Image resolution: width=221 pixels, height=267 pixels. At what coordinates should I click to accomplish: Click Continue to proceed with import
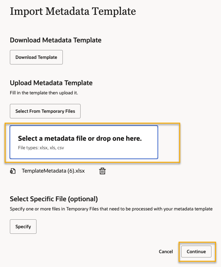[196, 252]
